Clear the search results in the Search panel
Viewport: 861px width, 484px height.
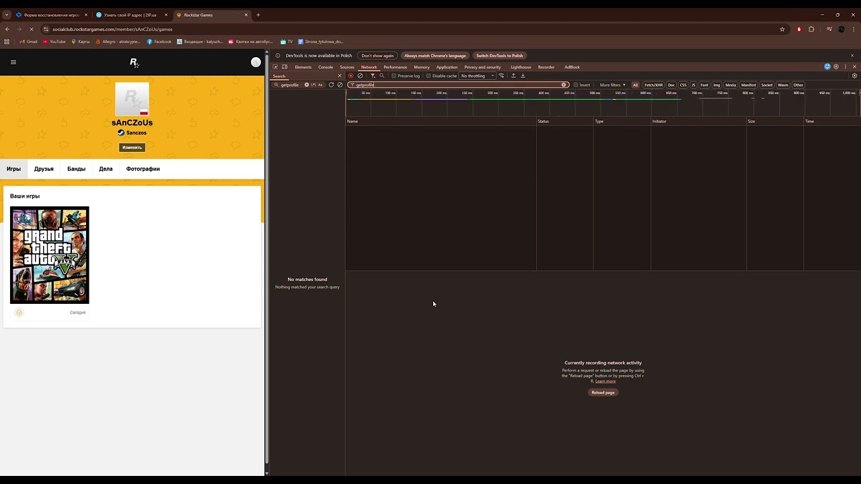340,85
